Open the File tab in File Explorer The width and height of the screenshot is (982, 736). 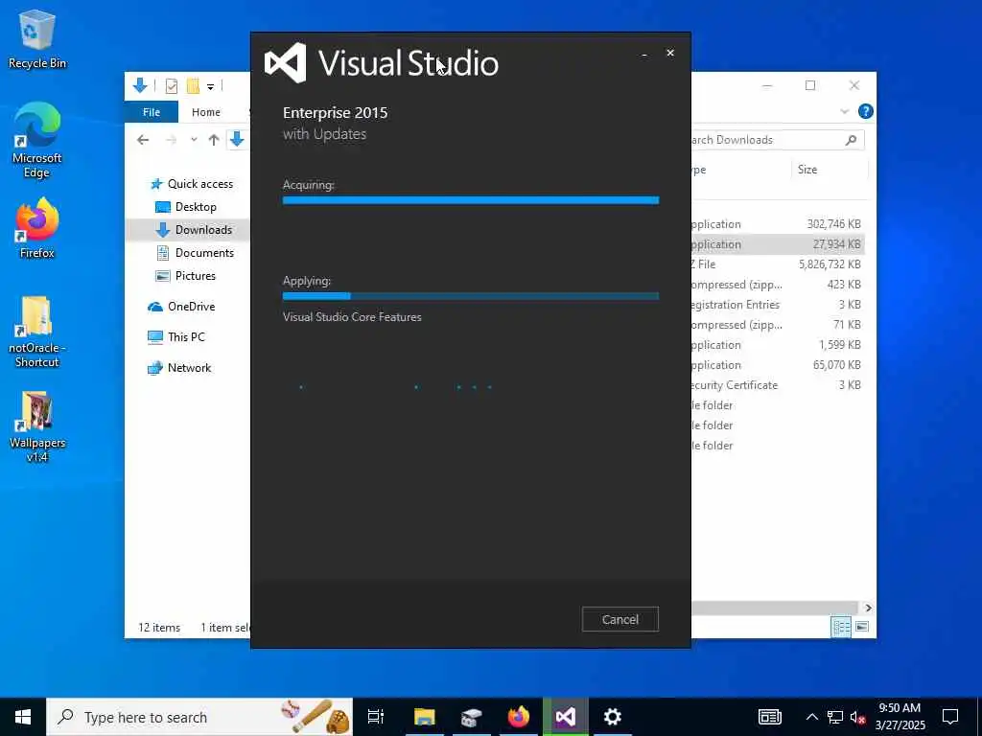151,112
